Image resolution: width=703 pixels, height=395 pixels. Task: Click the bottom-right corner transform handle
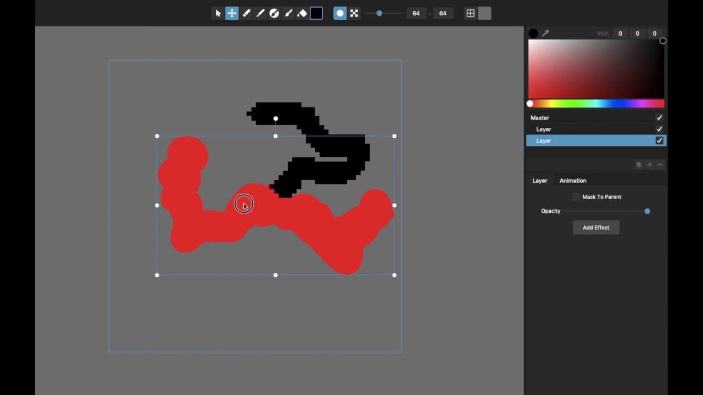coord(394,275)
